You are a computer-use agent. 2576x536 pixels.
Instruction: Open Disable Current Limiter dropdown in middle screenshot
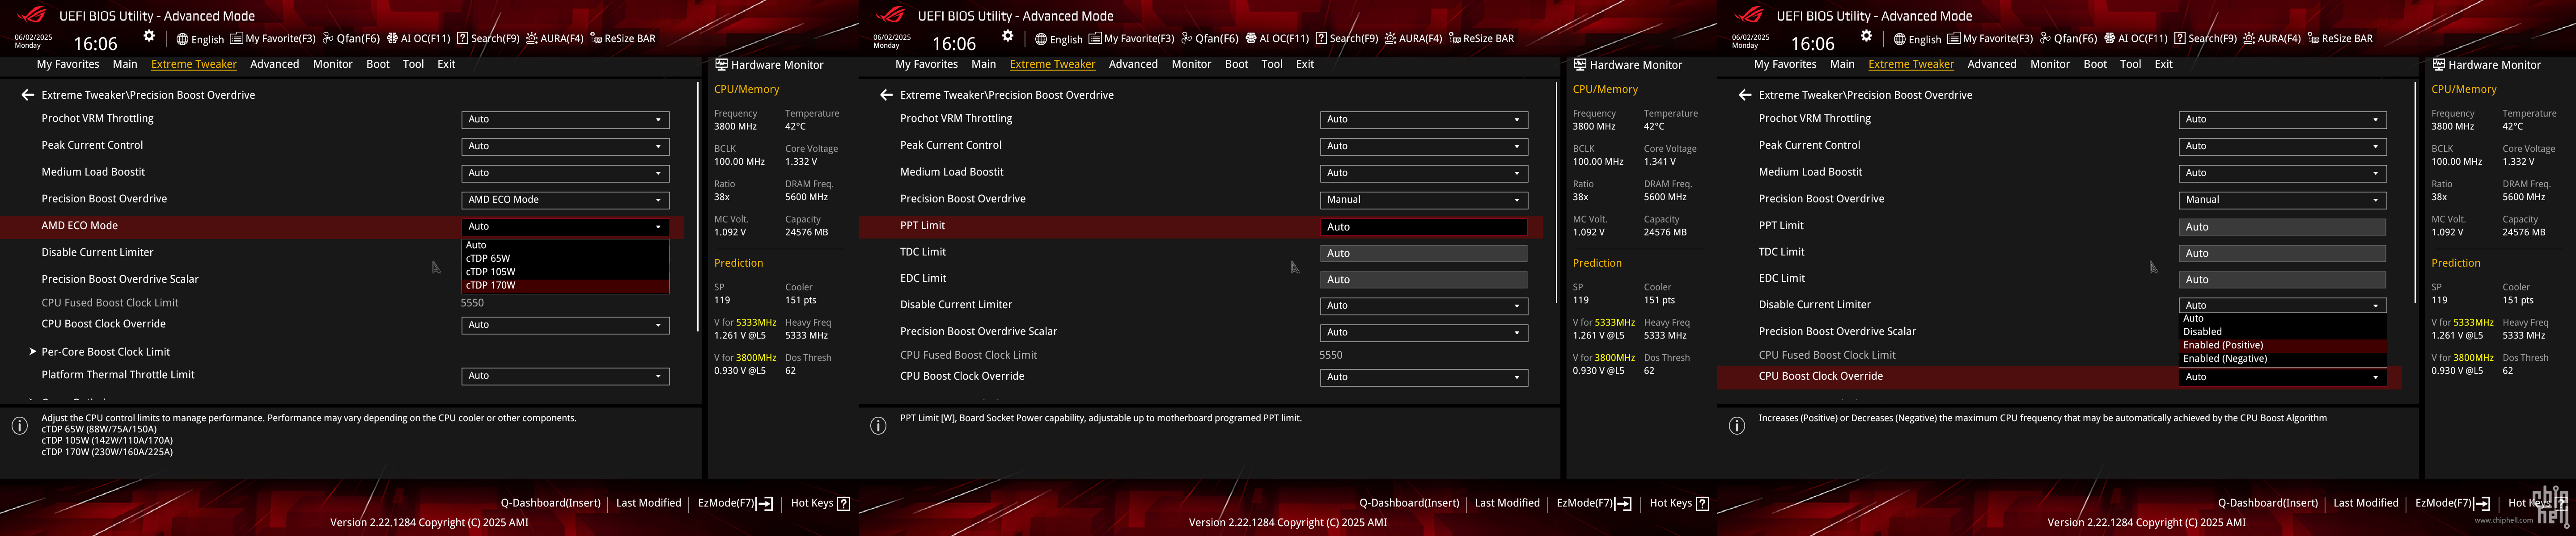point(1424,306)
